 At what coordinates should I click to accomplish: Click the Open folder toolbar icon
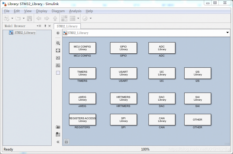[x=18, y=18]
